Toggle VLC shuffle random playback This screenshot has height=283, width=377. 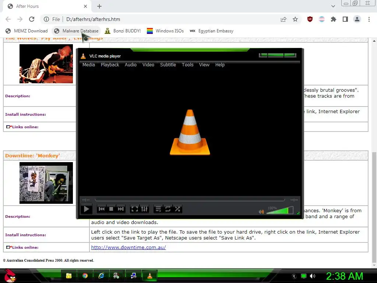177,209
